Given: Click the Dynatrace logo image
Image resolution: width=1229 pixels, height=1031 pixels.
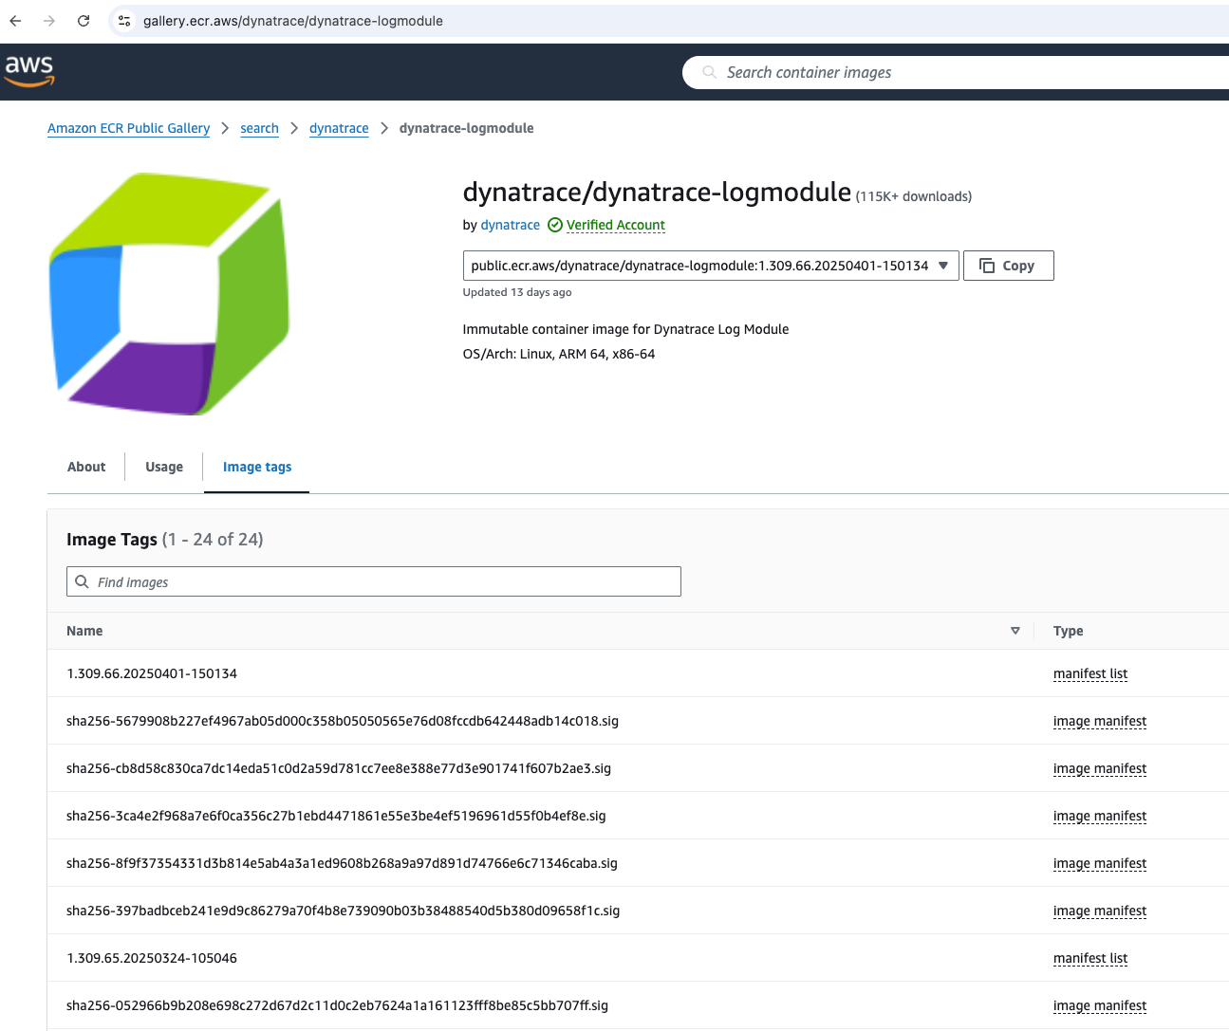Looking at the screenshot, I should coord(169,293).
